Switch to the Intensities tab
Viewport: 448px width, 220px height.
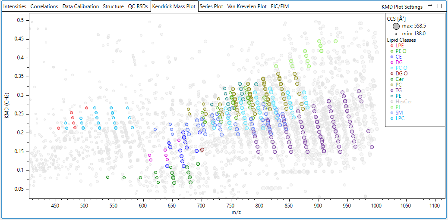click(x=15, y=7)
